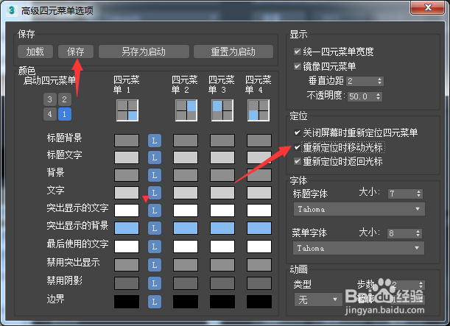Click the 加载 (Load) button
The image size is (450, 326).
[35, 52]
